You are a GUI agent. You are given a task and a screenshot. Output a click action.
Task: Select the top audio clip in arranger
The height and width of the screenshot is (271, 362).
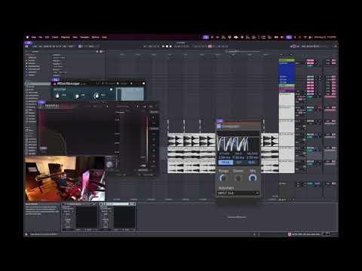tap(192, 140)
